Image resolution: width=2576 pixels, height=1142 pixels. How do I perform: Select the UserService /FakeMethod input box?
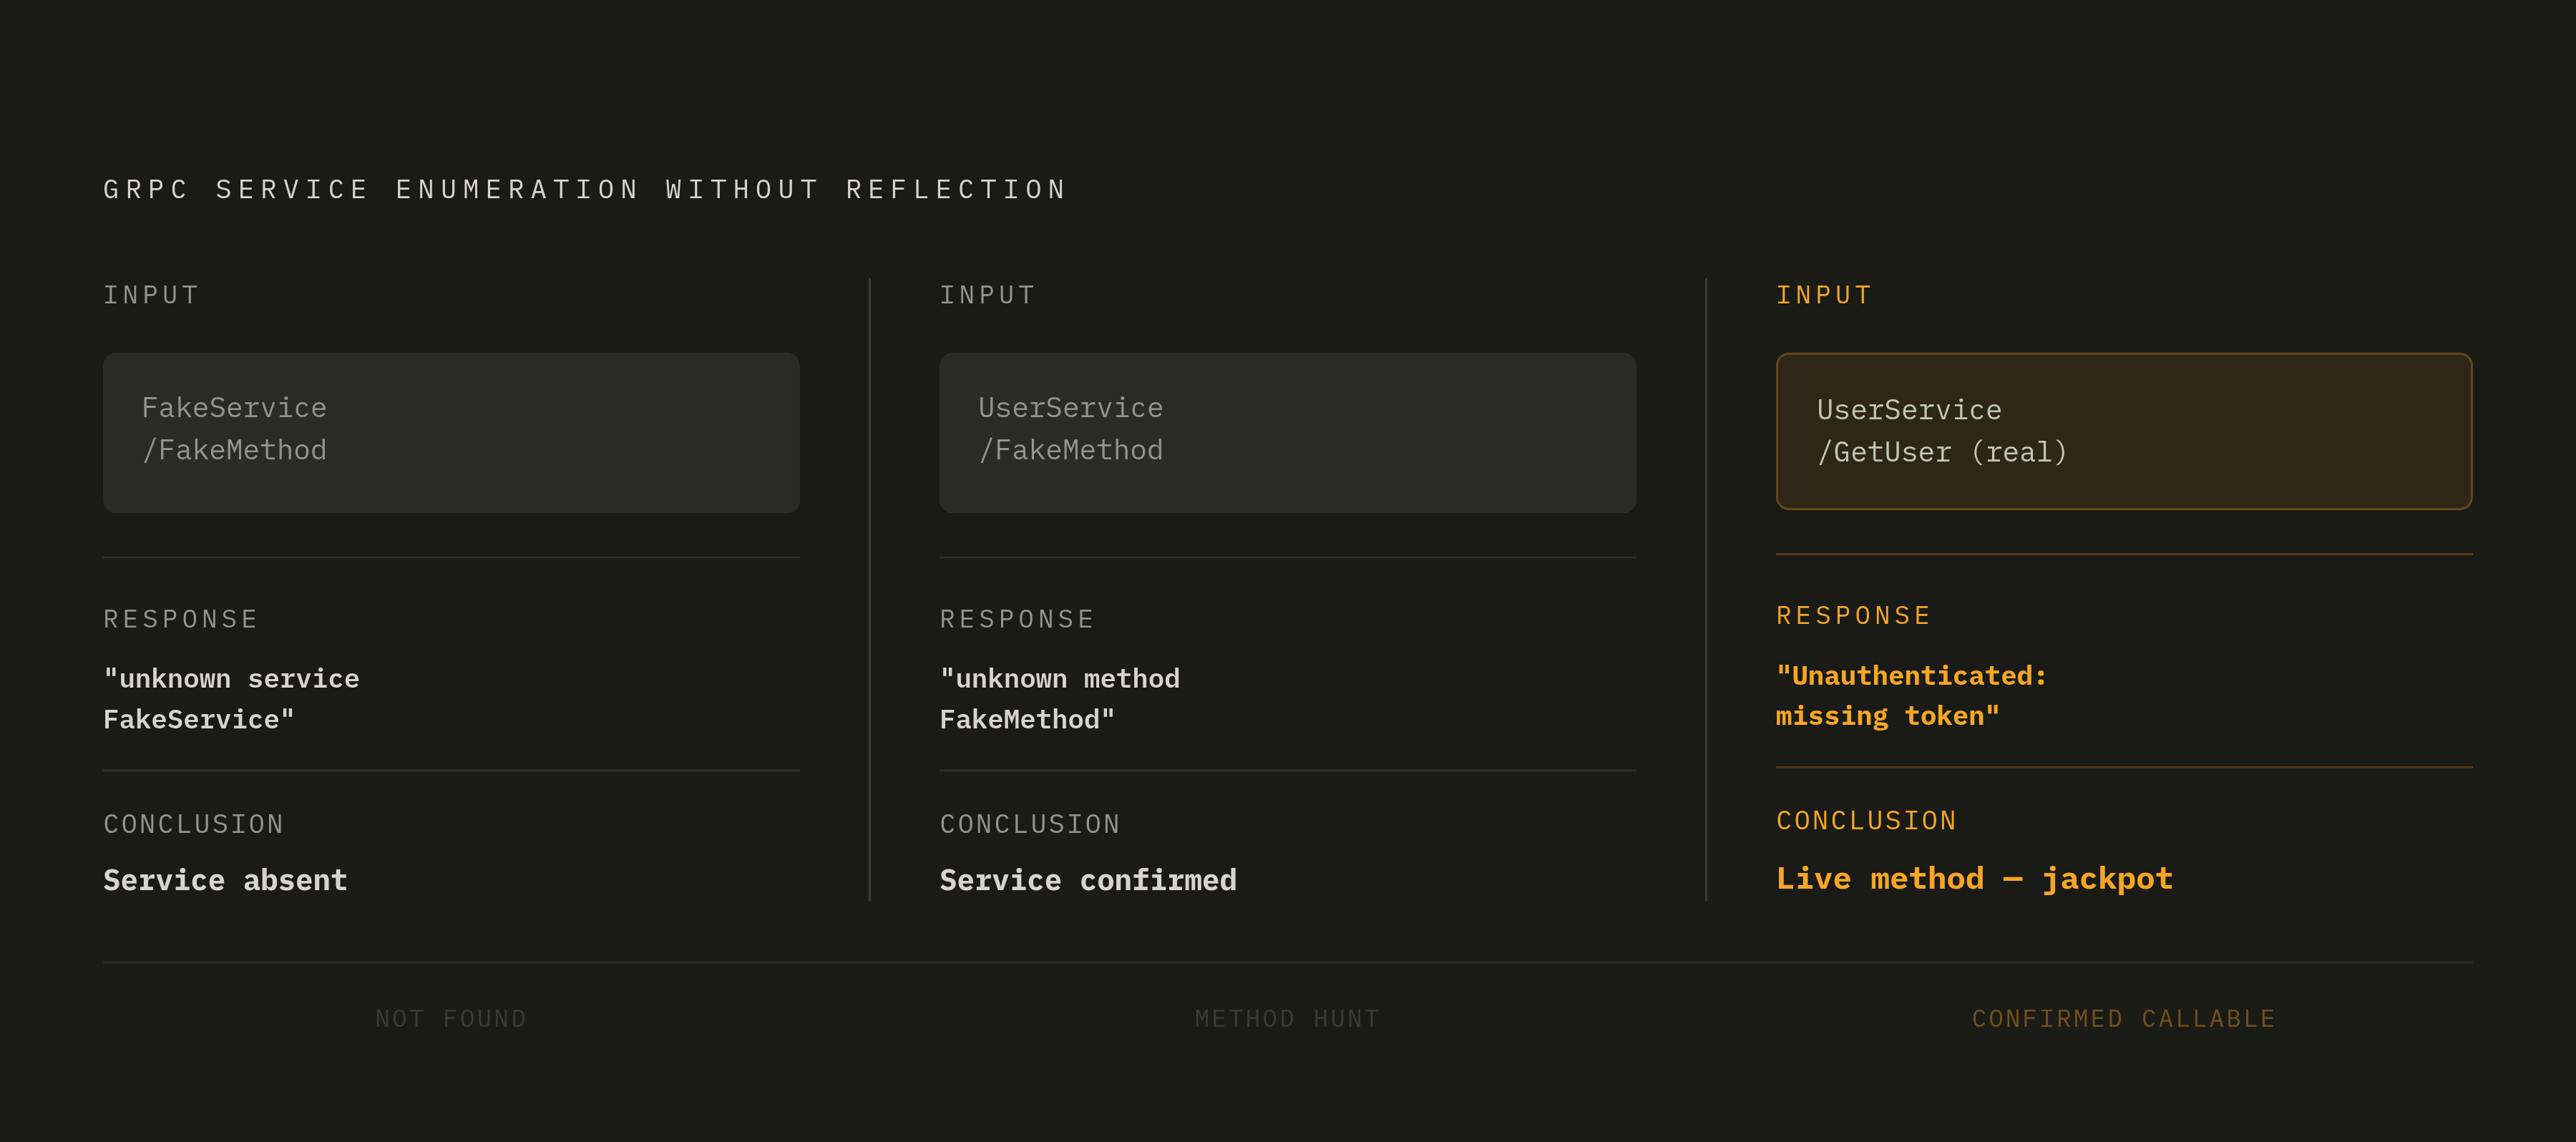click(x=1287, y=433)
